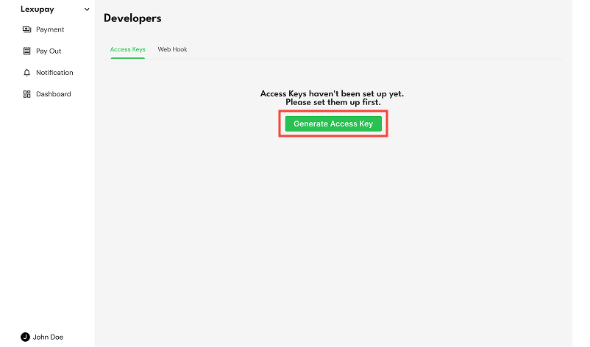Open the Web Hook tab
This screenshot has height=347, width=590.
click(x=172, y=49)
